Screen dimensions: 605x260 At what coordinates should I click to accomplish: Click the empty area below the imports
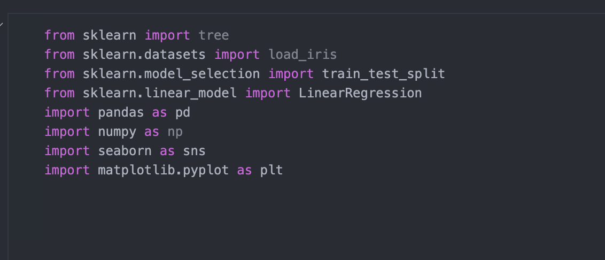pyautogui.click(x=267, y=219)
